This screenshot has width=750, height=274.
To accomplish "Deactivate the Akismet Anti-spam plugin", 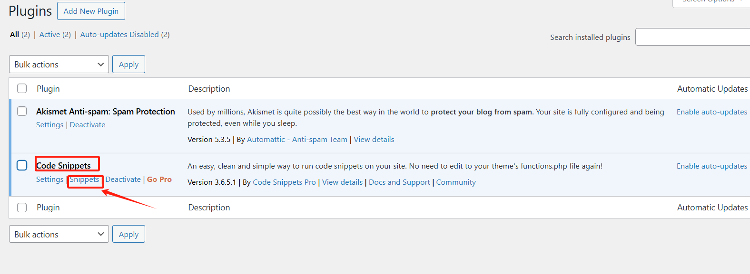I will (88, 124).
